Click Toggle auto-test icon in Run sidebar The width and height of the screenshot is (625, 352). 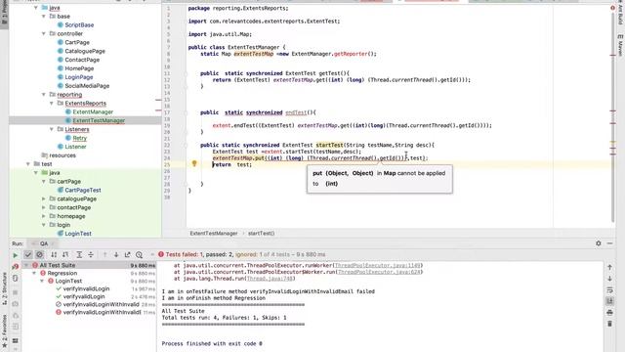pyautogui.click(x=16, y=278)
